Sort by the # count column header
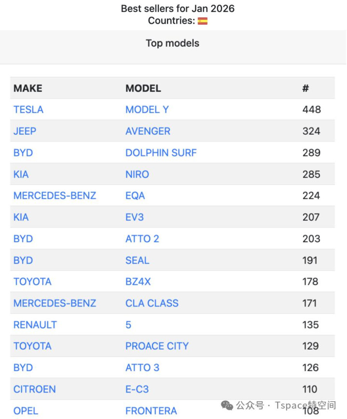The image size is (347, 419). pyautogui.click(x=305, y=88)
